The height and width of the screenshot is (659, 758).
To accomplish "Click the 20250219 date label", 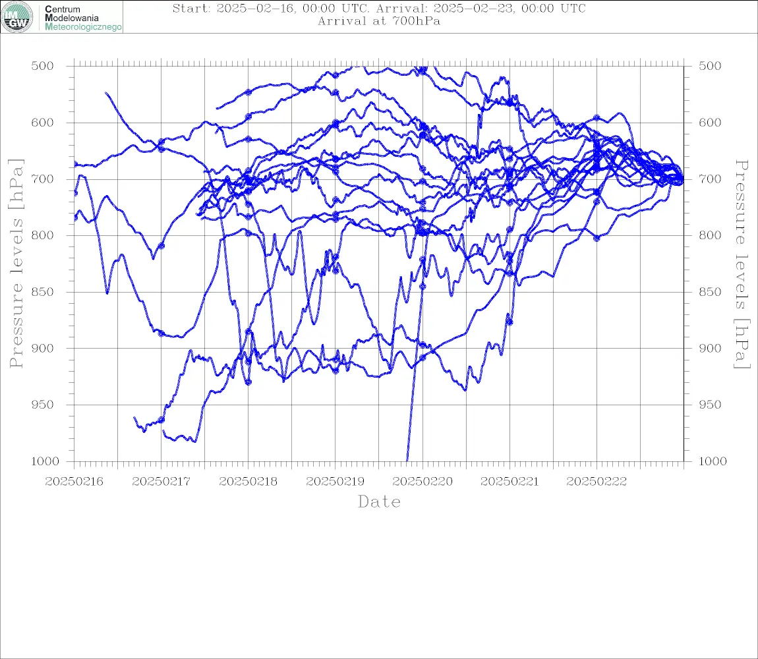I will click(x=335, y=482).
